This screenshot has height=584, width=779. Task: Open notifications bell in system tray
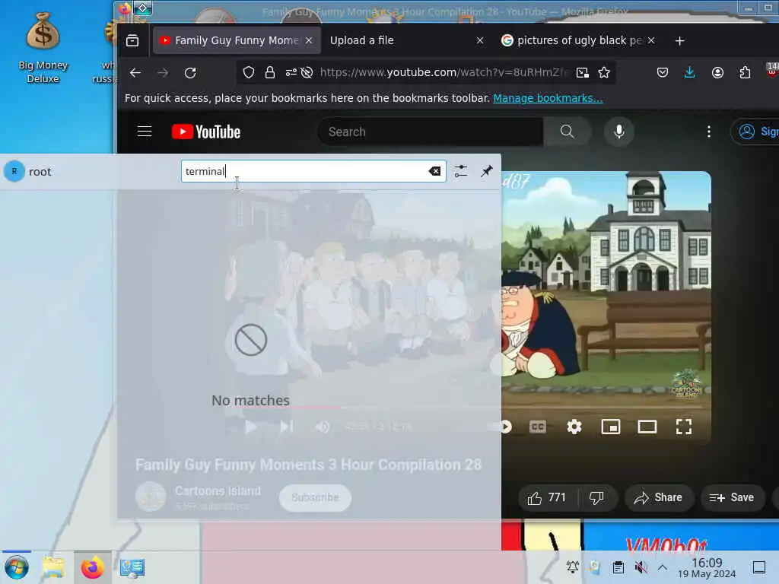point(573,567)
